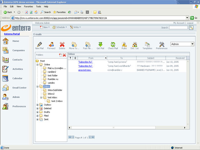This screenshot has width=200, height=150.
Task: Expand the Deleted folder node
Action: click(37, 108)
